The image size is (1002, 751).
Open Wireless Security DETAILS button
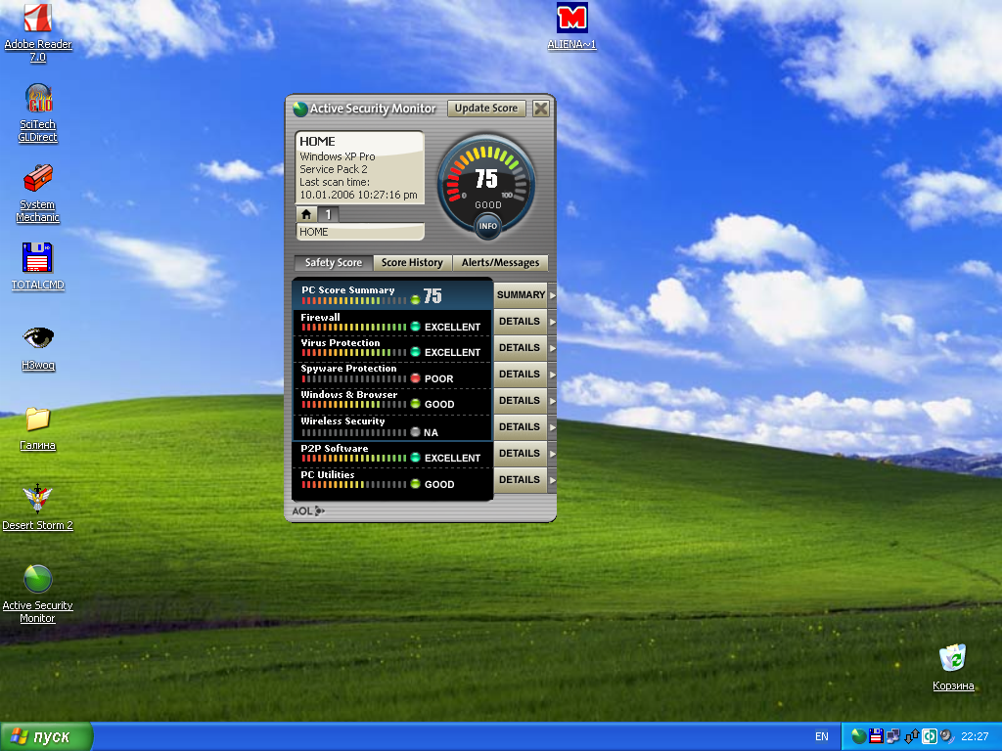point(521,427)
